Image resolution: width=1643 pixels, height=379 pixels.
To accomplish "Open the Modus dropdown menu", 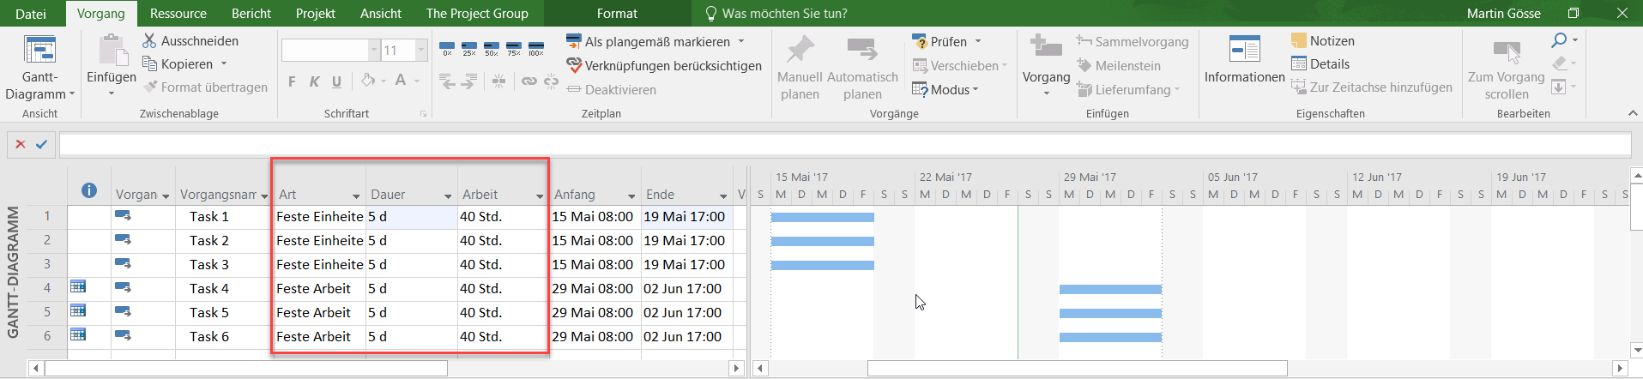I will 945,90.
